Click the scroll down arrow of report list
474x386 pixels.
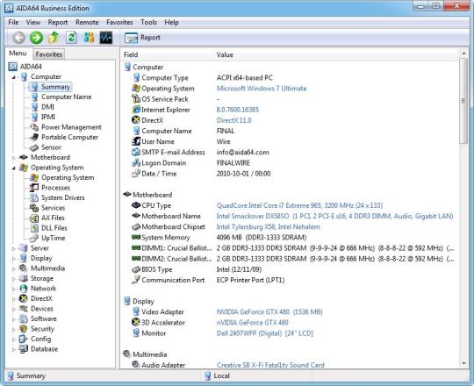(463, 363)
